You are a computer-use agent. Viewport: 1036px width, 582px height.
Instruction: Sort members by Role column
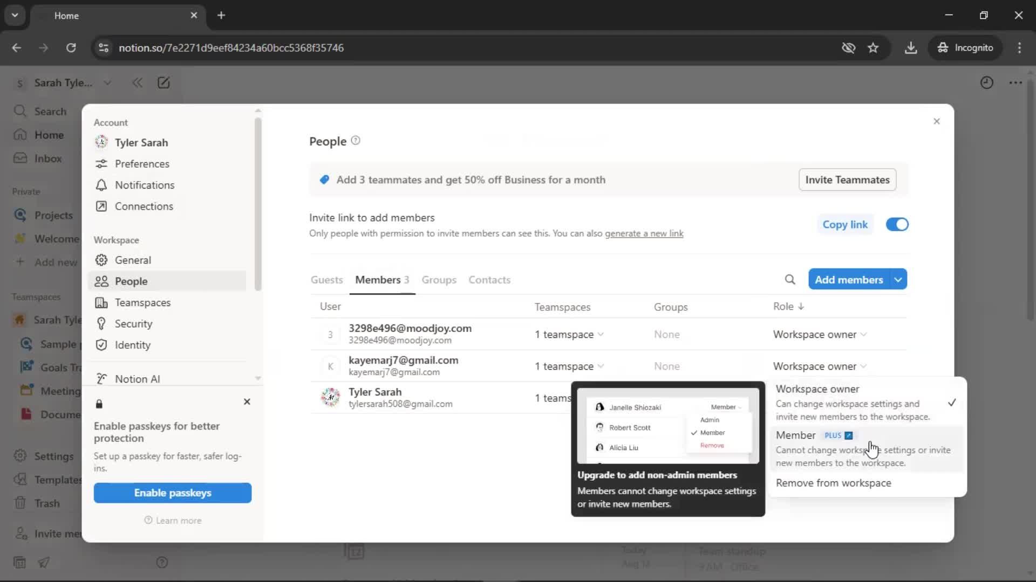(x=788, y=307)
